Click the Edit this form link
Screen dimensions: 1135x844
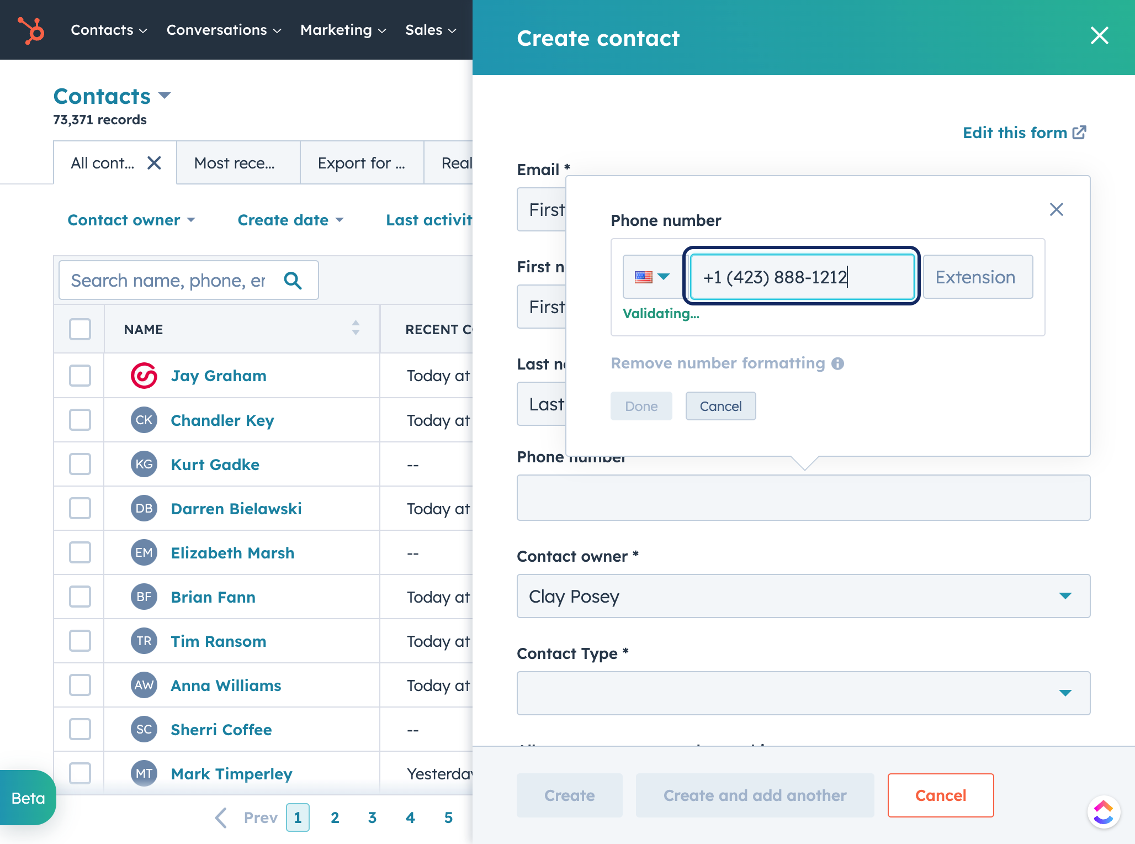pos(1025,133)
